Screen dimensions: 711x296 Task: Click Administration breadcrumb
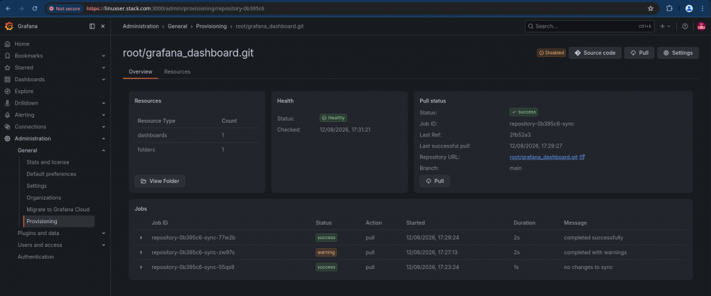pos(140,26)
